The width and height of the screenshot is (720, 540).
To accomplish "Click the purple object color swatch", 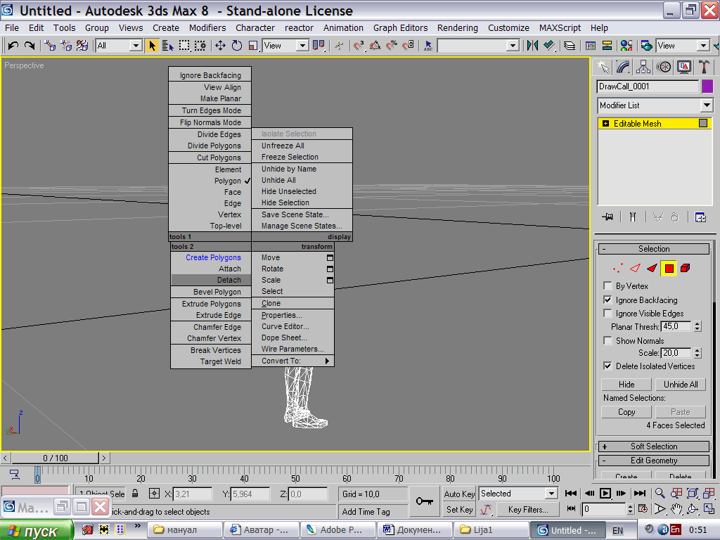I will click(707, 86).
